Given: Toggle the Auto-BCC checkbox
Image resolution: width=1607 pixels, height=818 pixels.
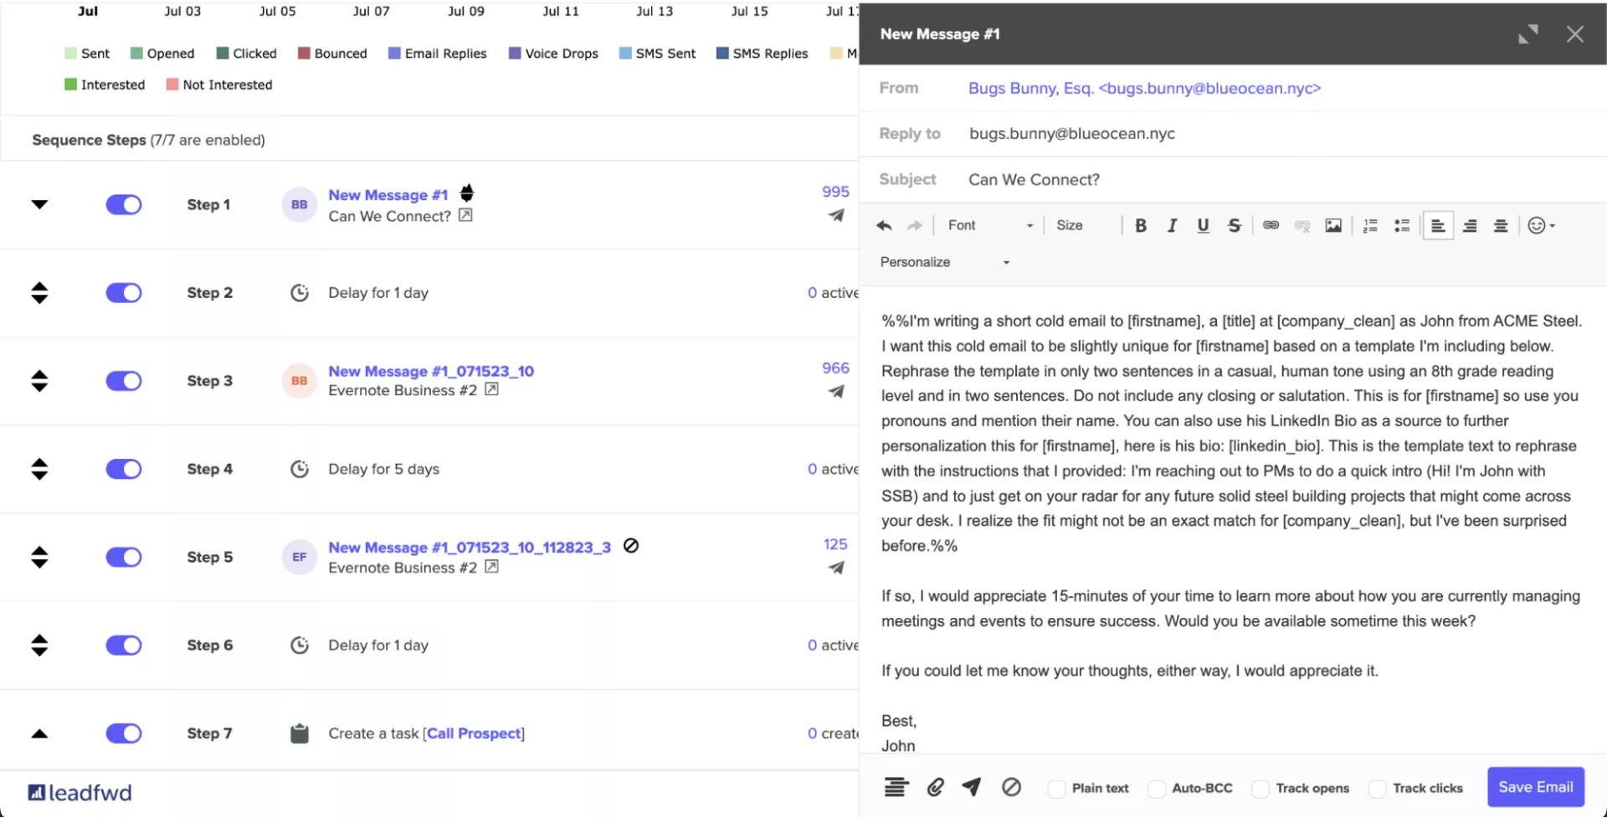Looking at the screenshot, I should [1157, 789].
